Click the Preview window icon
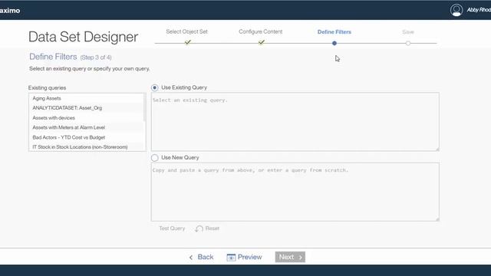 point(231,258)
